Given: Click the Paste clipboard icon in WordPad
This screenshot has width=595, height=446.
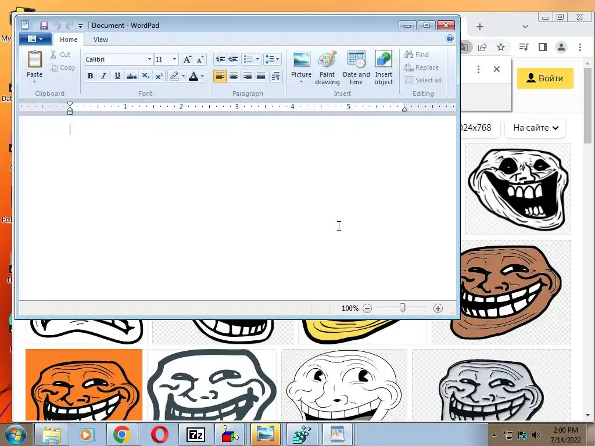Looking at the screenshot, I should click(34, 60).
